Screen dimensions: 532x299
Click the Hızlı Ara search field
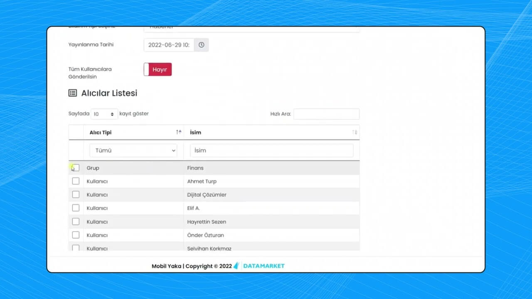point(326,114)
